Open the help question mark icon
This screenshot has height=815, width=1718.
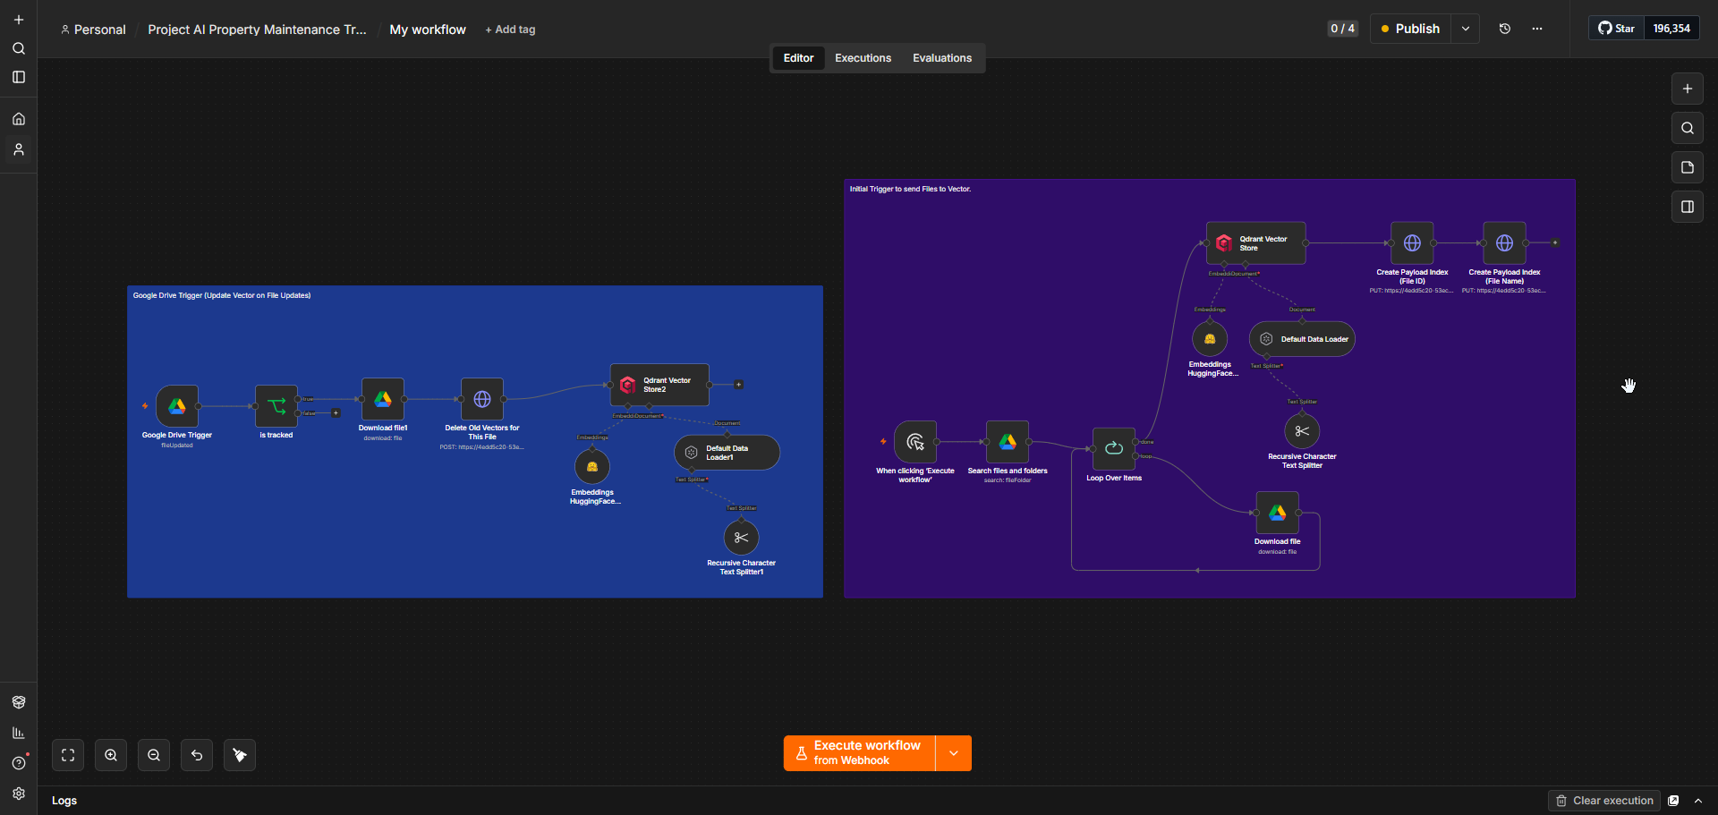[x=19, y=763]
